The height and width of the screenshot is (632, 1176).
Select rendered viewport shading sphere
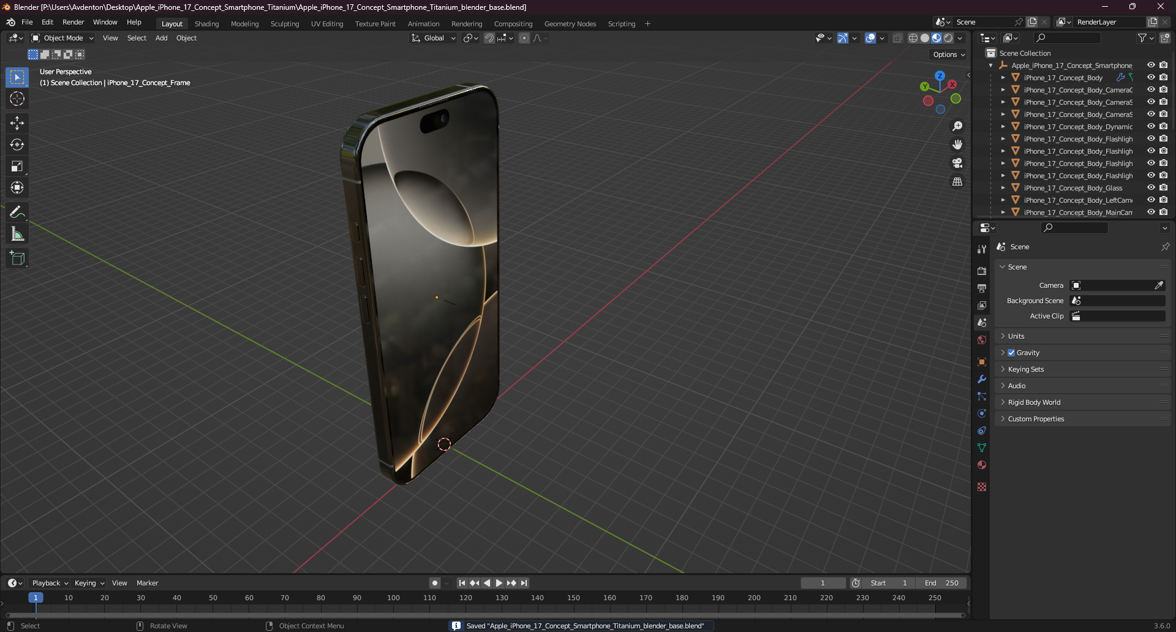[948, 38]
